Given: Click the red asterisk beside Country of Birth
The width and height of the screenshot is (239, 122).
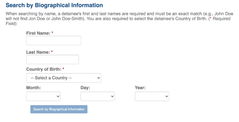Looking at the screenshot, I should pos(63,69).
